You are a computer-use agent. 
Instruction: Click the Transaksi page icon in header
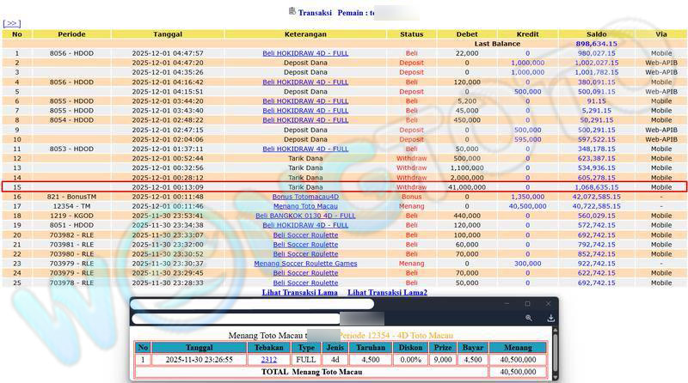click(x=292, y=11)
